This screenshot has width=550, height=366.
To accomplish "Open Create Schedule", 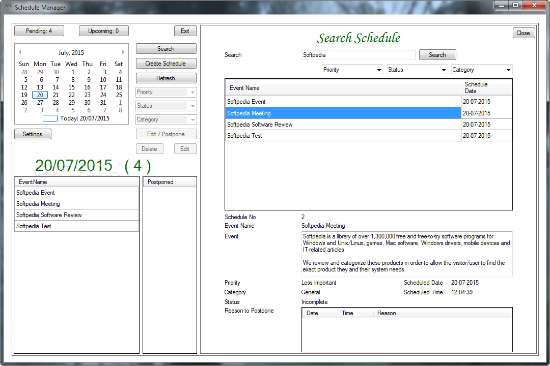I will 166,64.
